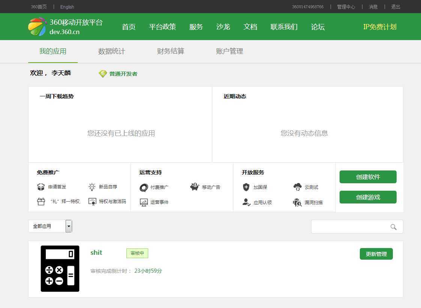Click the 加固保 shield icon
Viewport: 421px width, 308px height.
[x=246, y=187]
